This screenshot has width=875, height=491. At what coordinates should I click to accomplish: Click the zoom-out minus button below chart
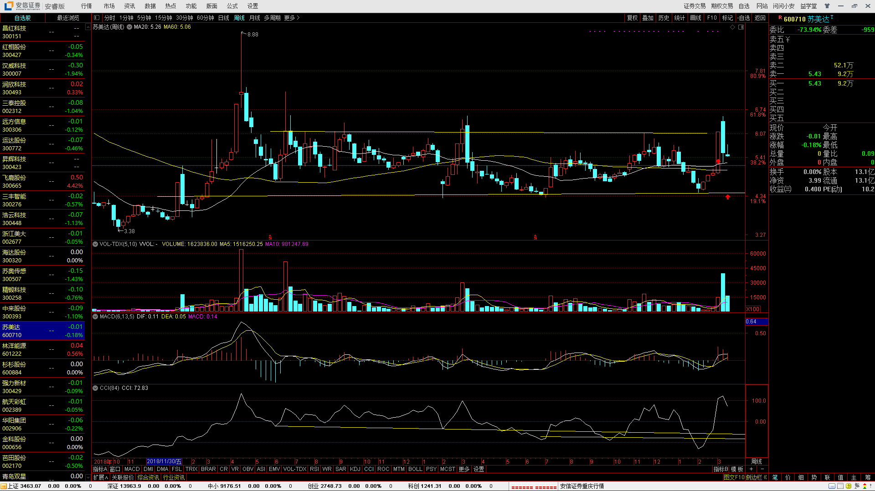point(762,469)
